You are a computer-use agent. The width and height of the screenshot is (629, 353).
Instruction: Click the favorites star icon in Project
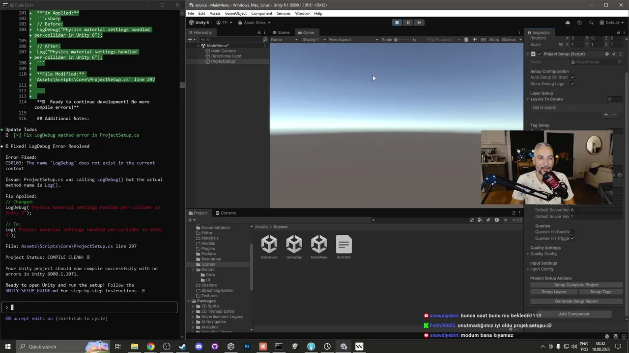tap(505, 220)
